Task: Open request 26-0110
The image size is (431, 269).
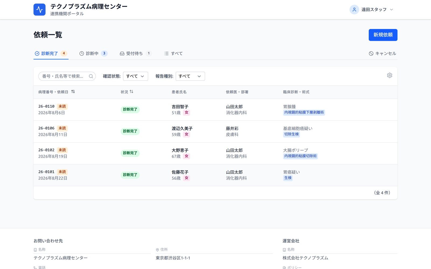Action: point(215,110)
